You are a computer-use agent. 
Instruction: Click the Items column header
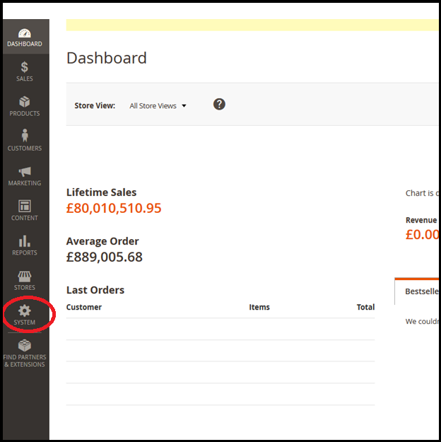[x=259, y=307]
